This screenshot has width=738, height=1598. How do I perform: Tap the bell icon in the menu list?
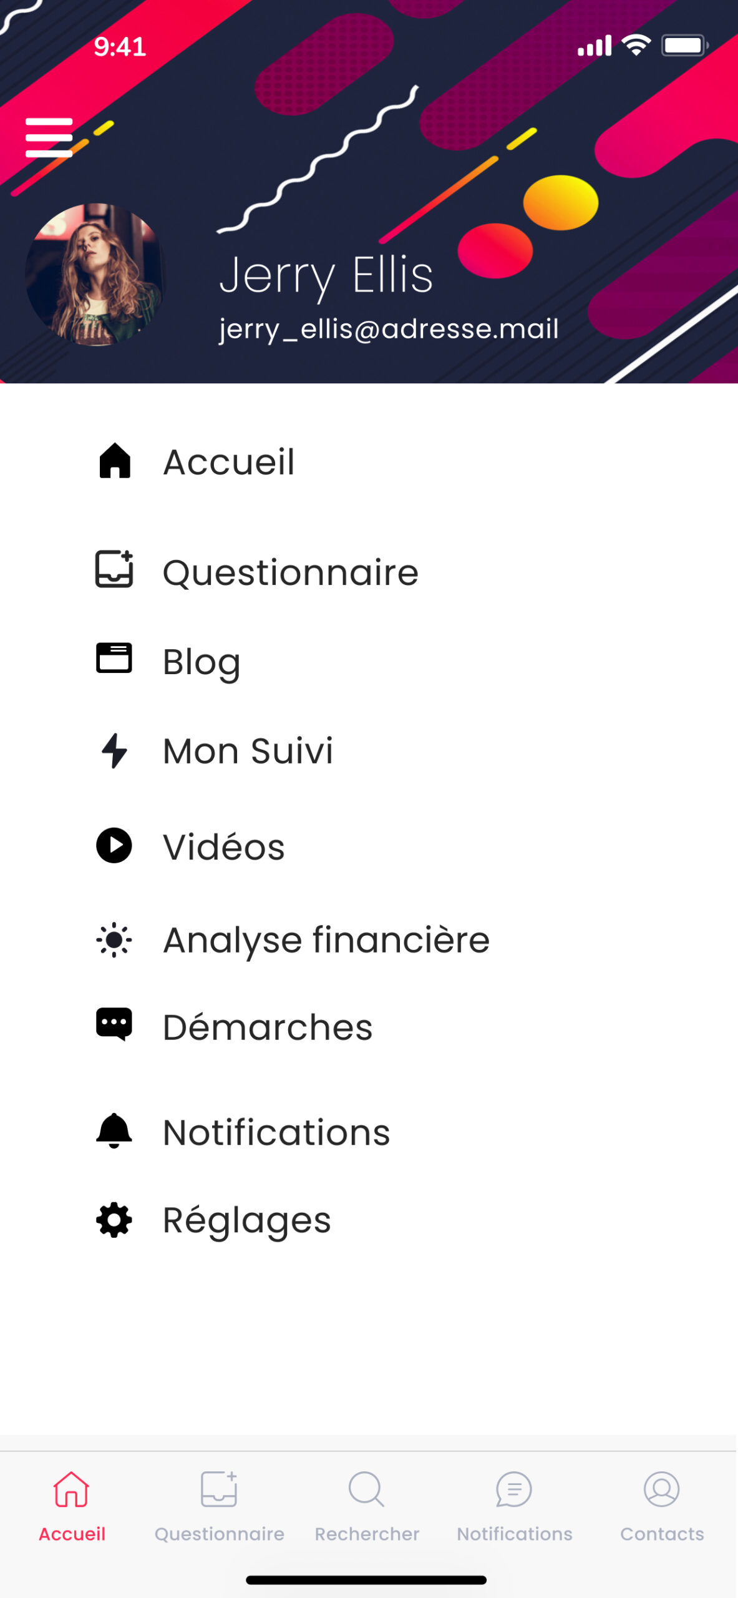coord(114,1130)
